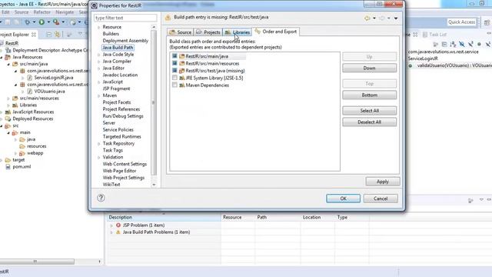Expand the src/main/resources tree node

click(x=8, y=98)
